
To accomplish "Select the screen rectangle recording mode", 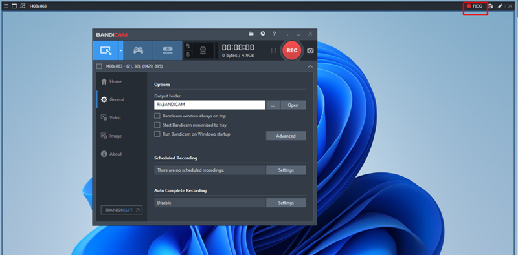I will point(106,50).
